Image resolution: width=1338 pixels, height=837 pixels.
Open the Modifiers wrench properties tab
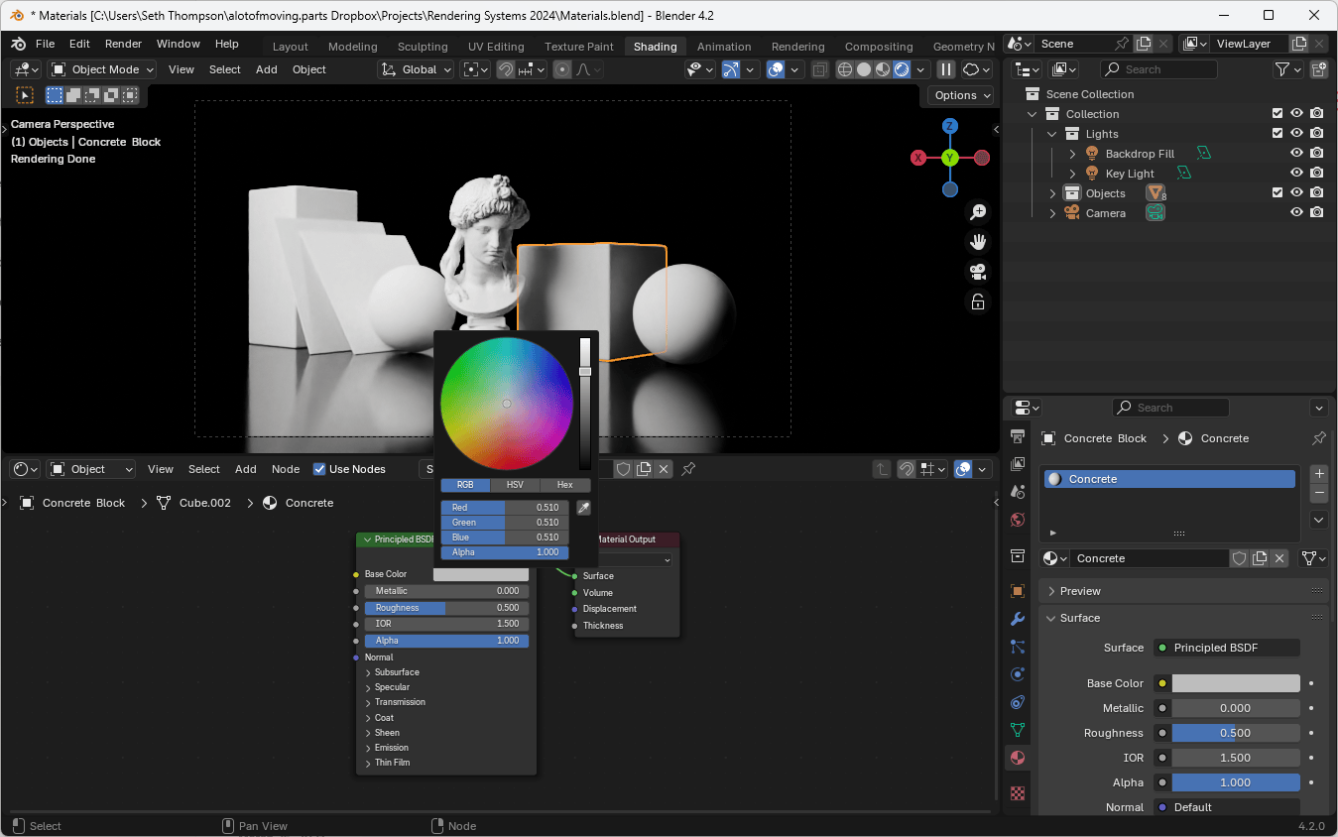click(1017, 619)
